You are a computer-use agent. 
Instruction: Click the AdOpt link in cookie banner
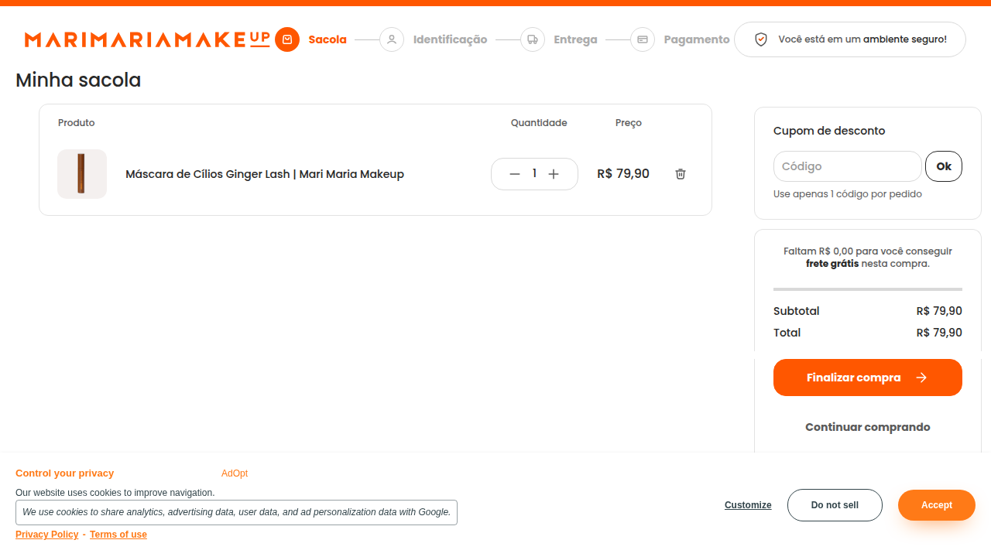point(235,473)
